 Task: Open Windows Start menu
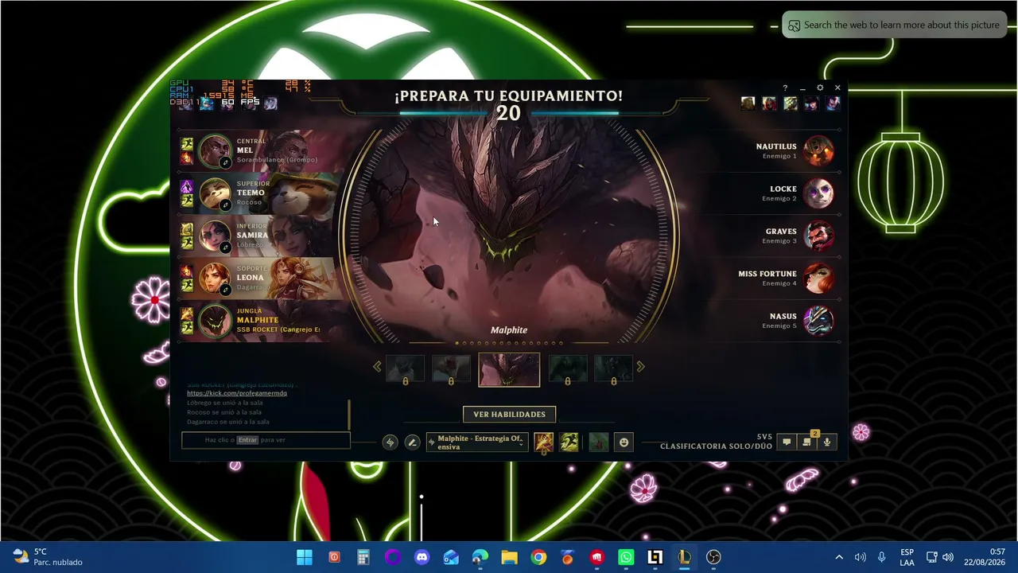coord(305,557)
